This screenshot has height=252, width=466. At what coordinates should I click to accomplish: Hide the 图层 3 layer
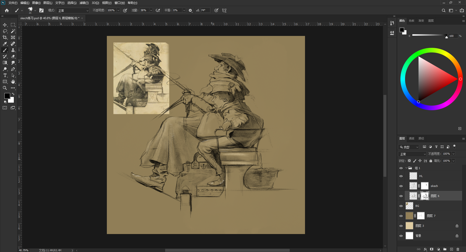[401, 226]
